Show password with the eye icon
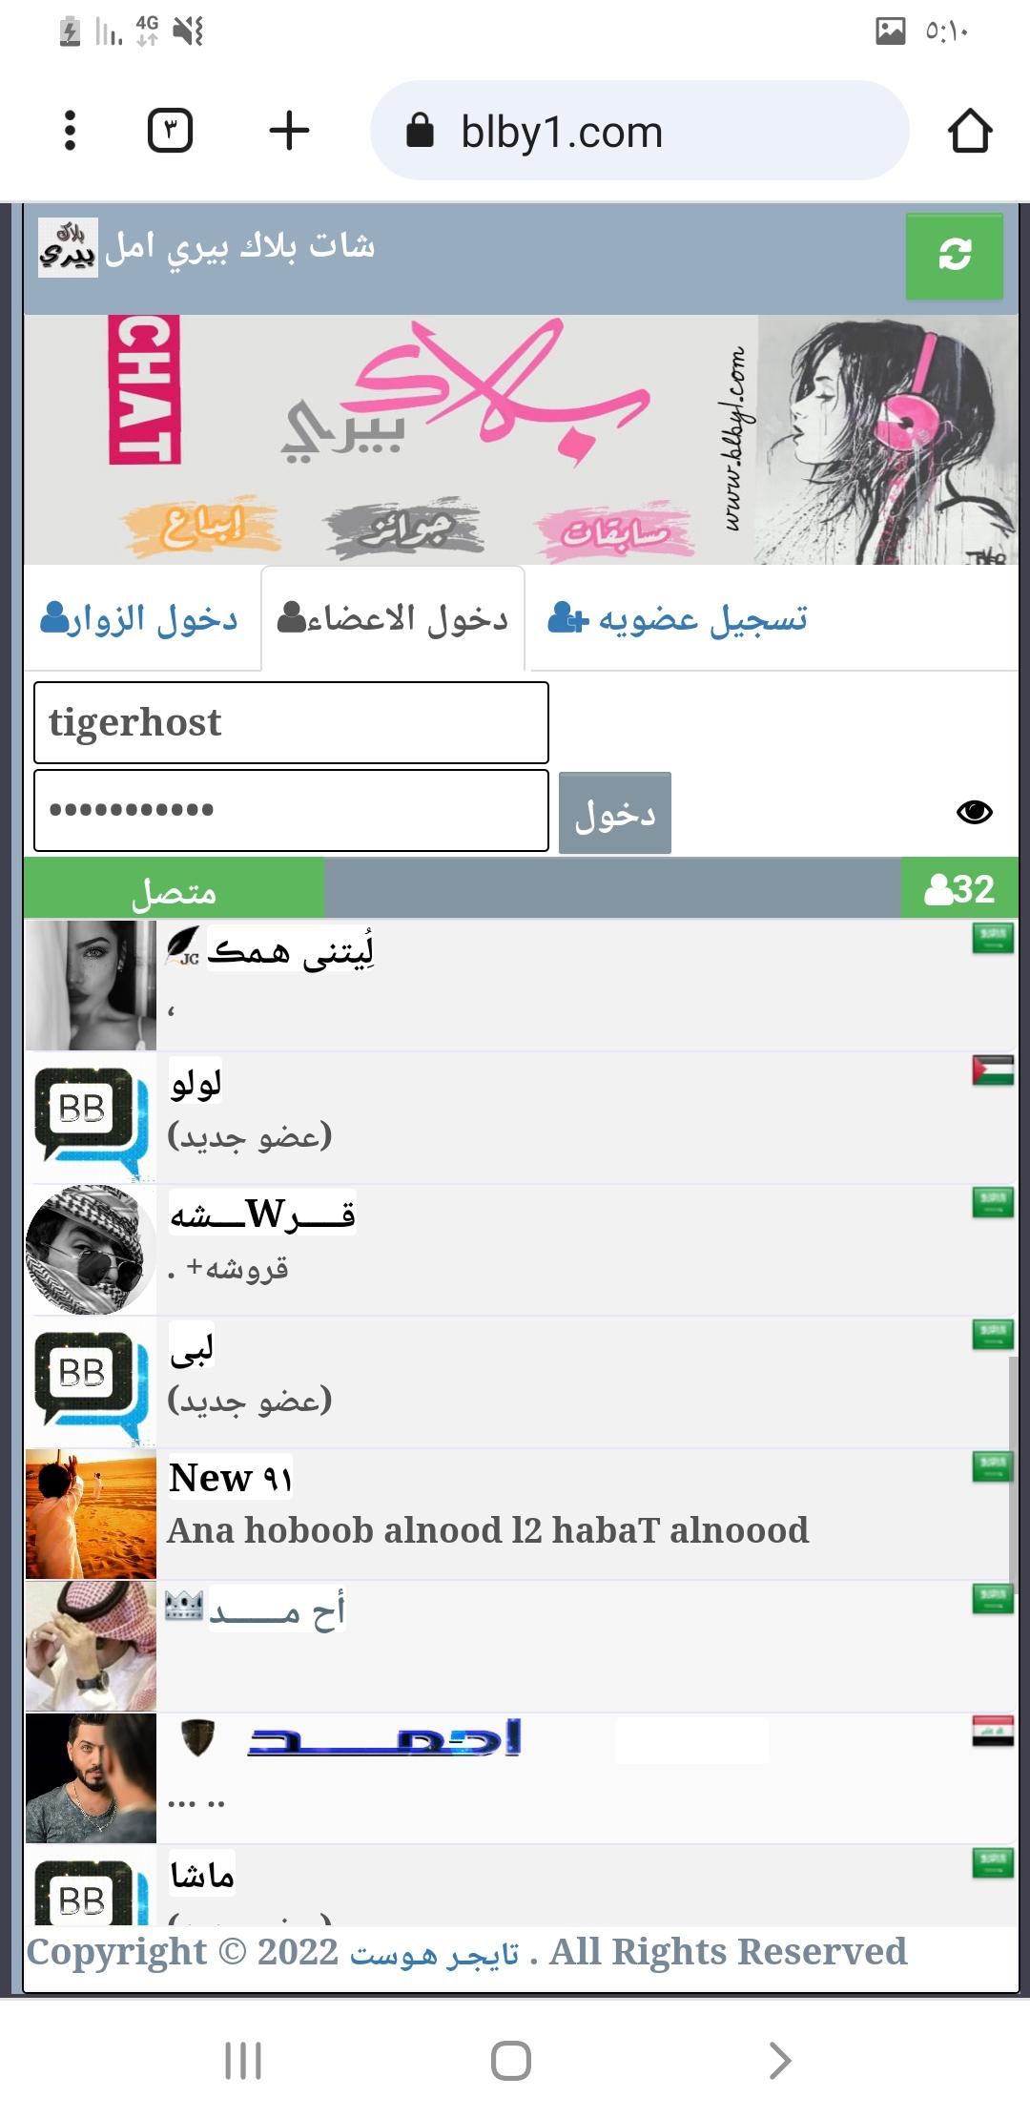This screenshot has height=2118, width=1030. click(974, 812)
